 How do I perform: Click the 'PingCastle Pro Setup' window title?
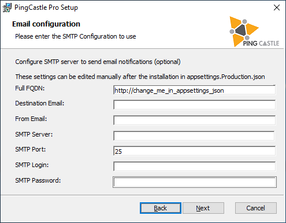46,7
